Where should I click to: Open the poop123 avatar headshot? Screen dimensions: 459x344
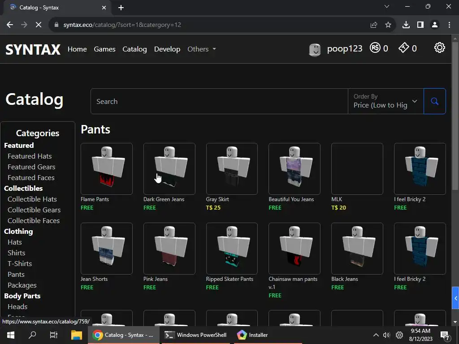click(x=315, y=49)
